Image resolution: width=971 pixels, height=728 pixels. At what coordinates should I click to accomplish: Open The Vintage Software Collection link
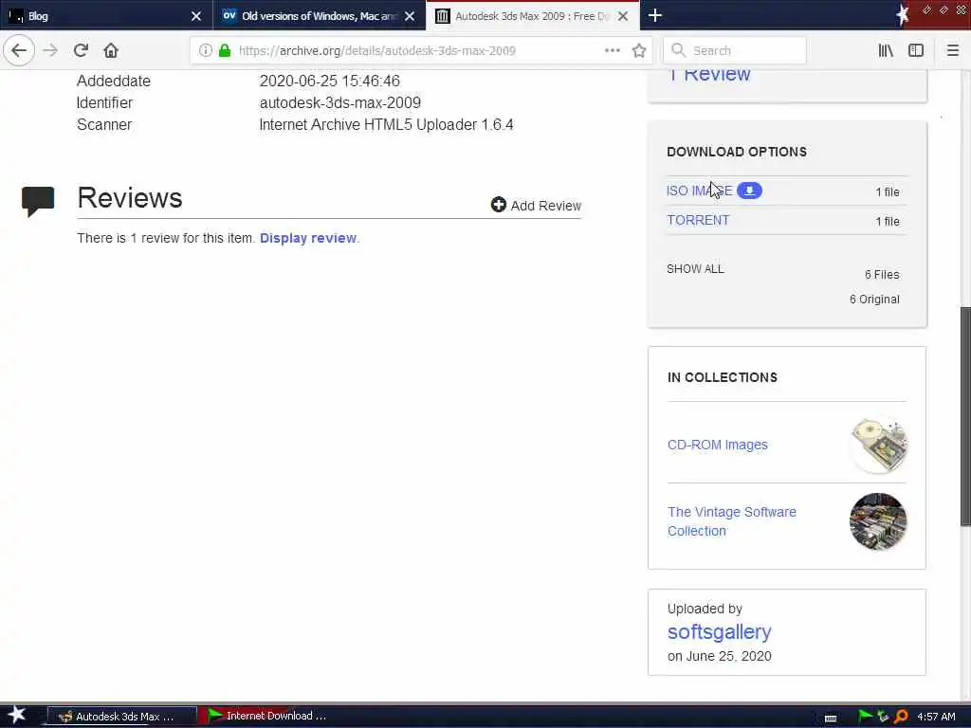pos(731,521)
